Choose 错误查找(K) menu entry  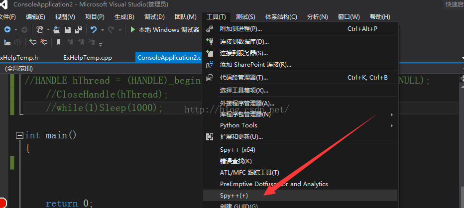tap(300, 161)
